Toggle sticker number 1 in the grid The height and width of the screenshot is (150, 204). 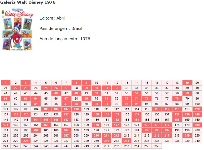pos(6,83)
